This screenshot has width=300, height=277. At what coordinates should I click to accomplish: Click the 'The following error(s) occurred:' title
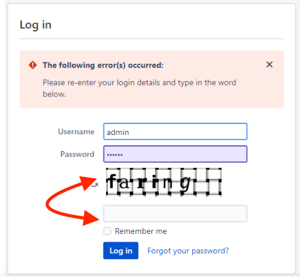pyautogui.click(x=103, y=65)
